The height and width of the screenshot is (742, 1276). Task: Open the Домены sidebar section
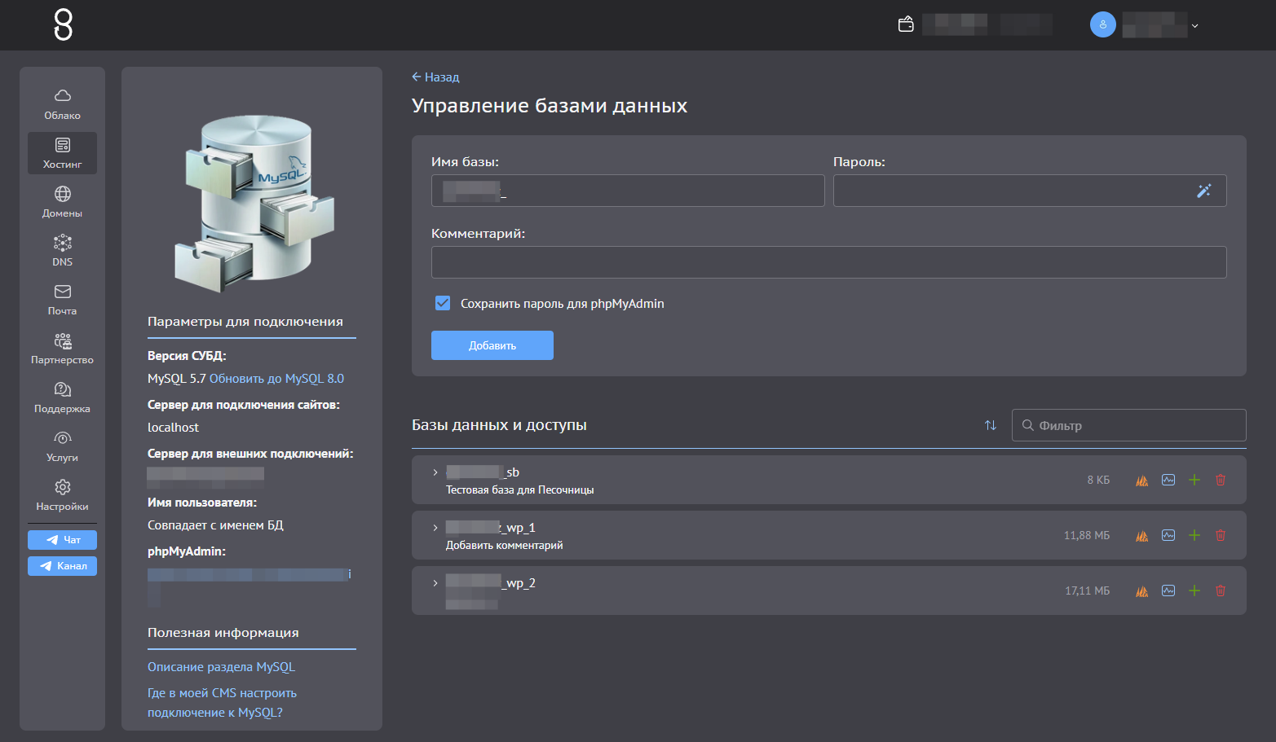click(x=63, y=202)
